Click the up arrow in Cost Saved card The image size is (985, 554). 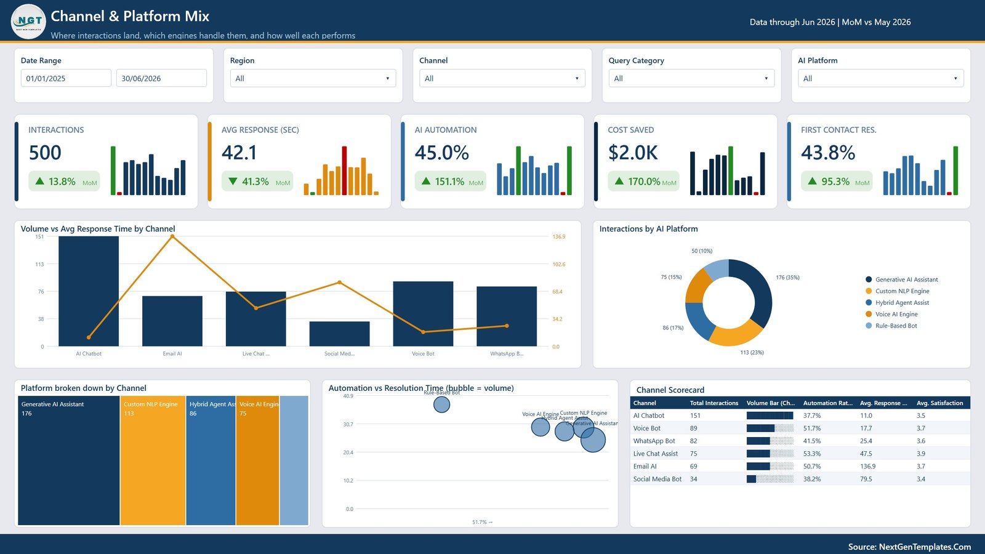coord(619,182)
